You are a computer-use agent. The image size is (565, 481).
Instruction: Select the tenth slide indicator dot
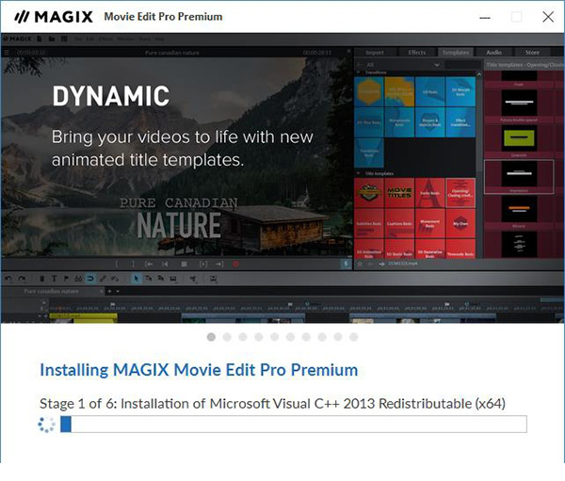tap(354, 337)
